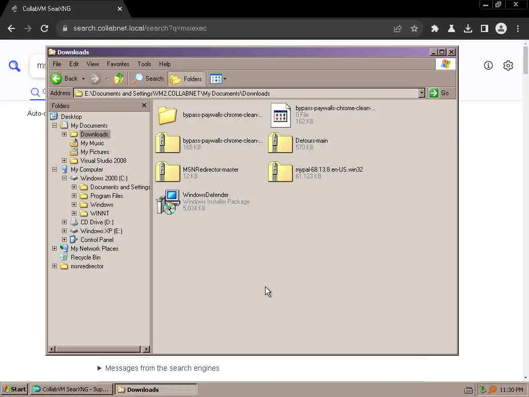Click the green Go button

439,93
